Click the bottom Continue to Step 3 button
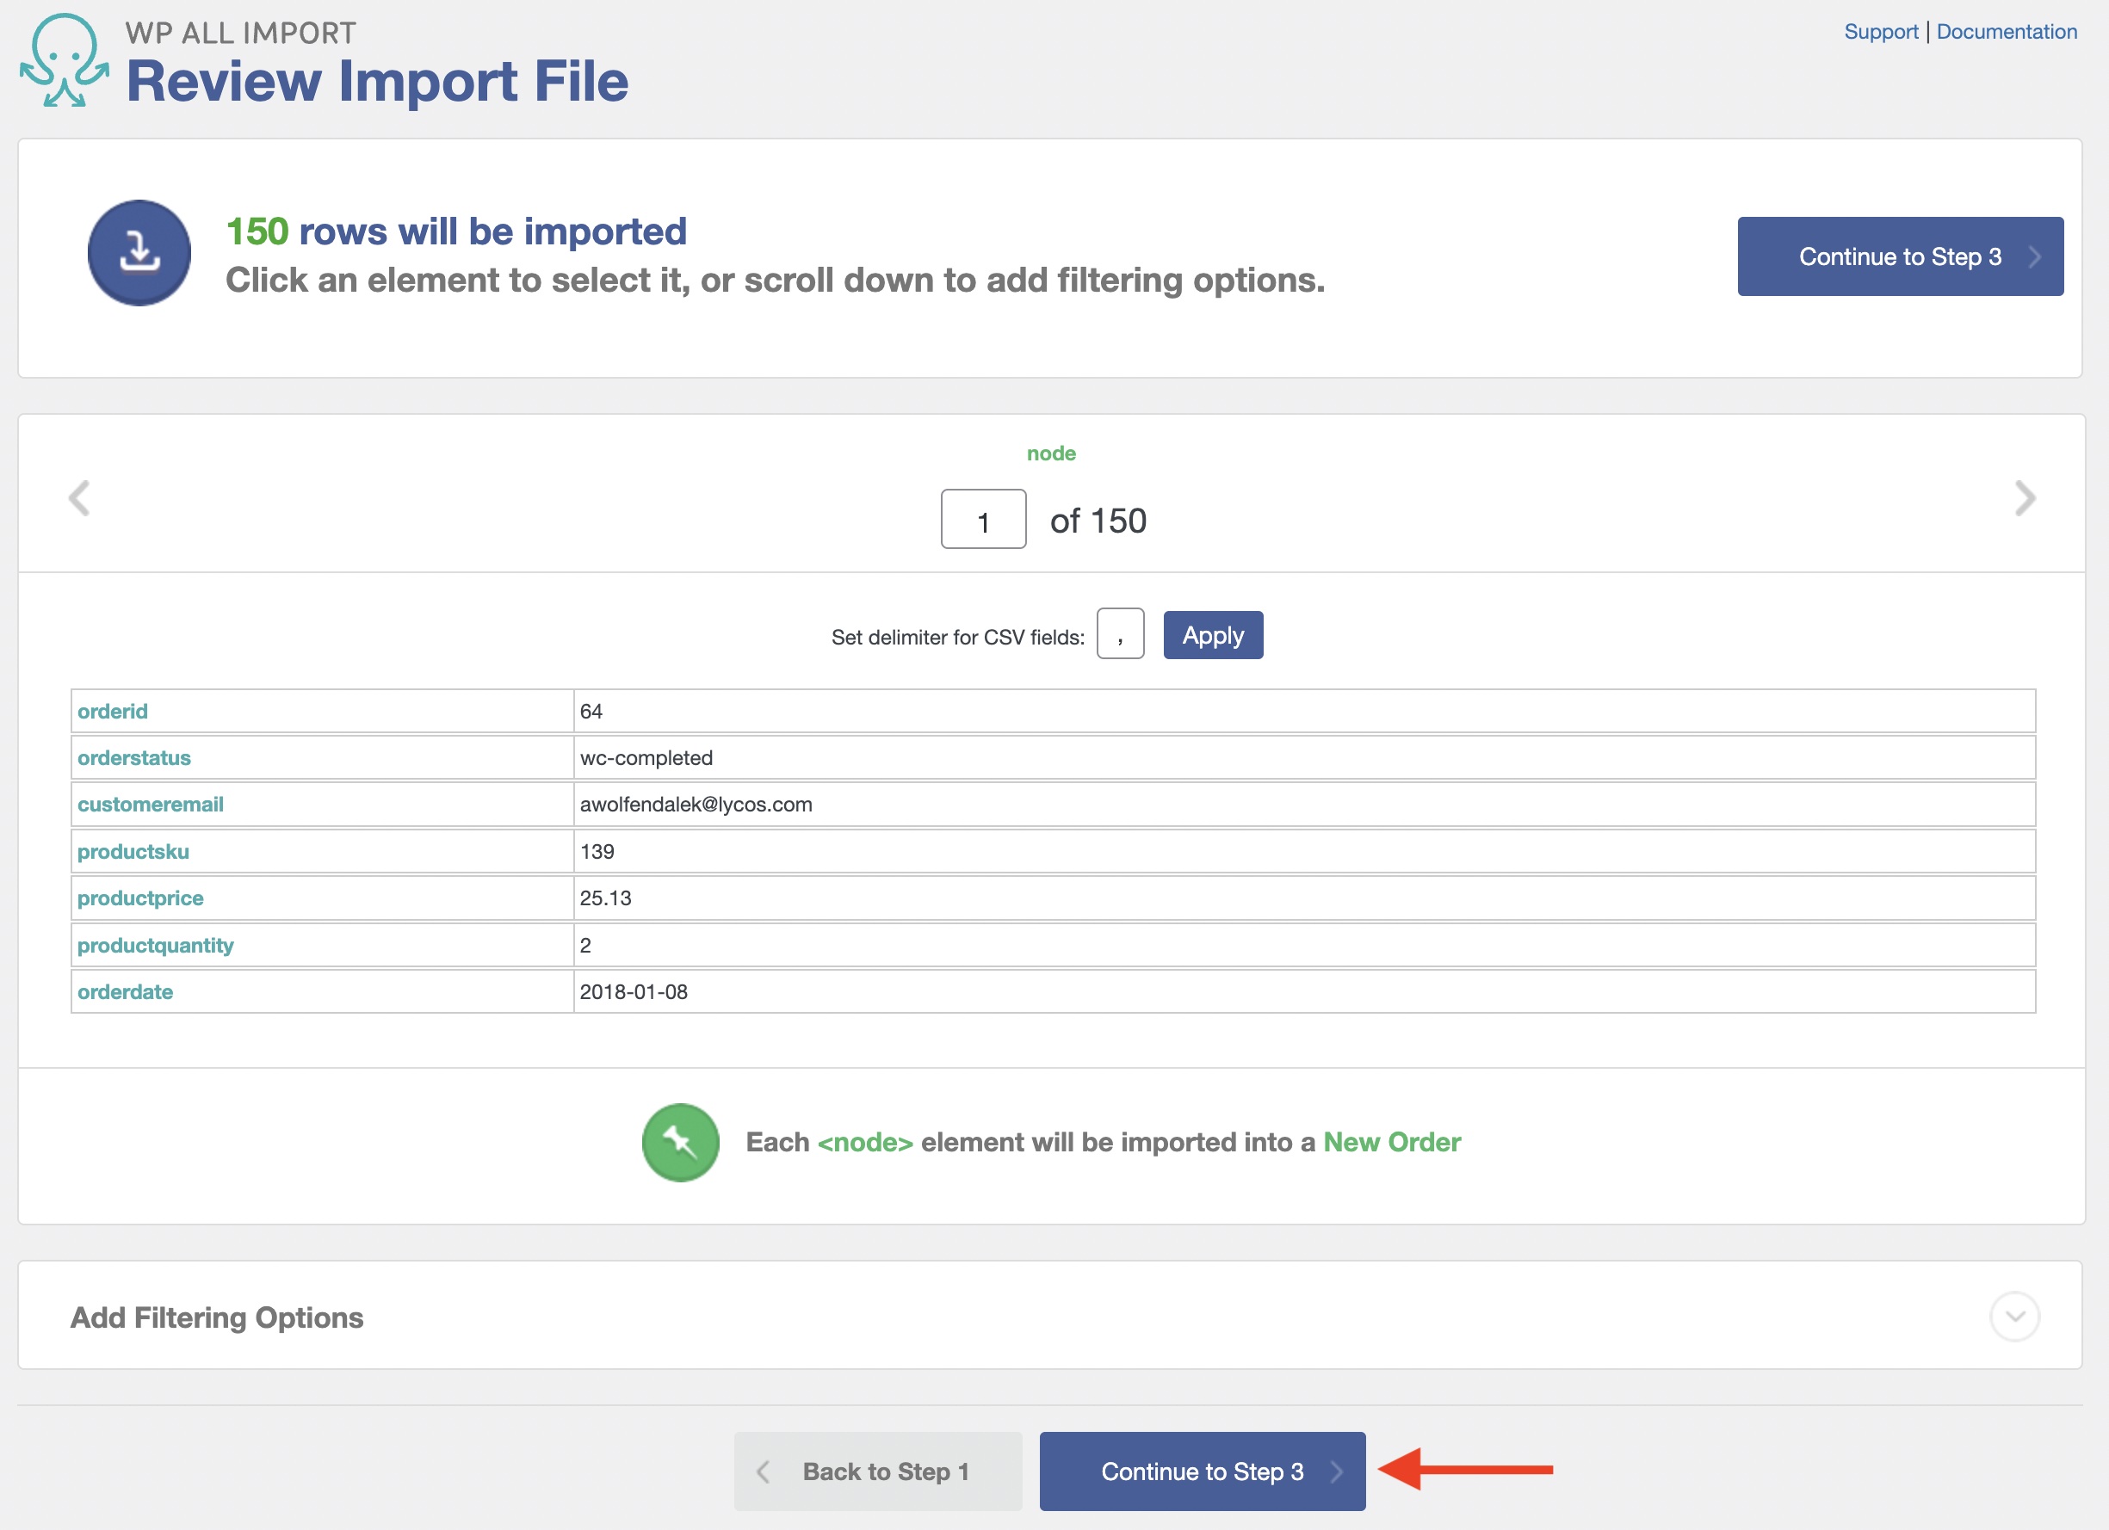The height and width of the screenshot is (1530, 2109). pyautogui.click(x=1203, y=1471)
